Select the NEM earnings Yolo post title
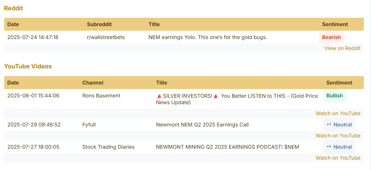This screenshot has height=170, width=371. 208,37
